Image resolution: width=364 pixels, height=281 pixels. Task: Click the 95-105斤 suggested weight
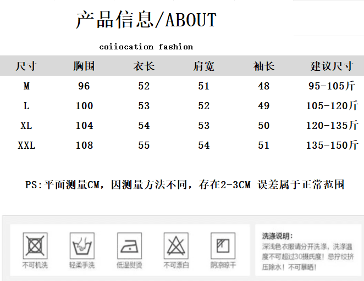tap(332, 86)
